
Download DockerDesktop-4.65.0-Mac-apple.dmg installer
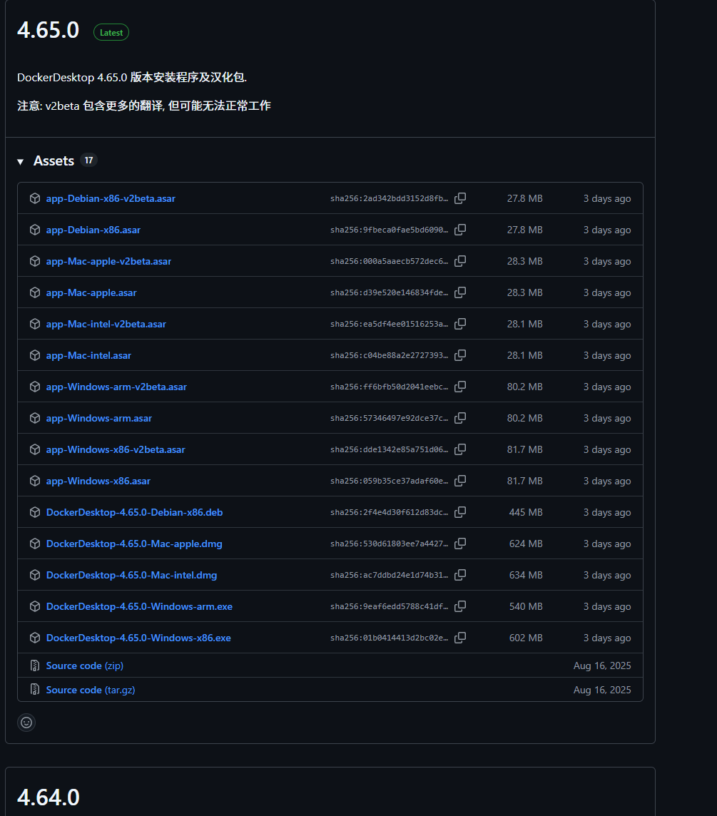134,544
